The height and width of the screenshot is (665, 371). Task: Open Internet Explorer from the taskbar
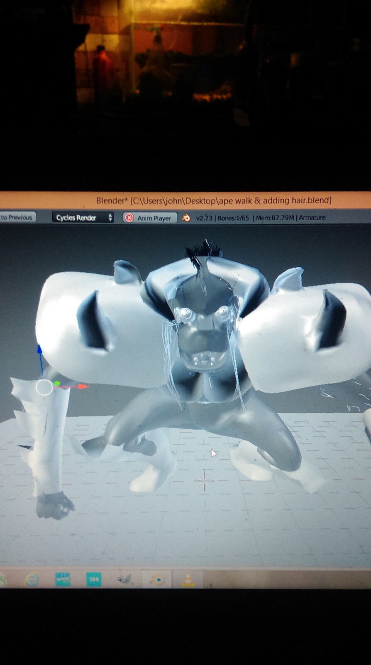(32, 579)
